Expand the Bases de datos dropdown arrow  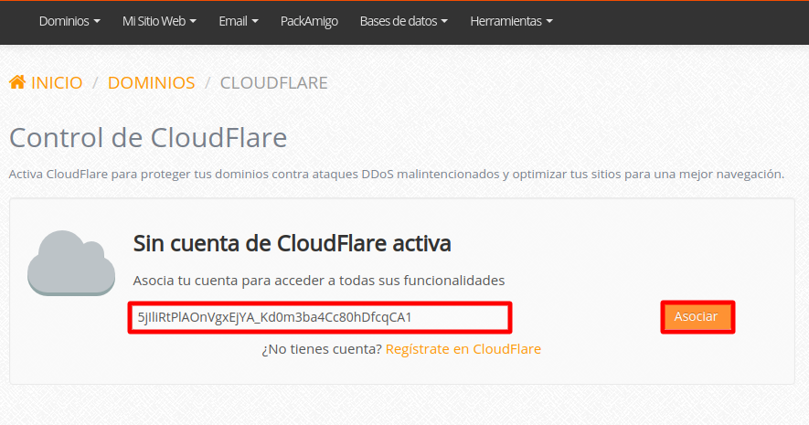point(444,21)
